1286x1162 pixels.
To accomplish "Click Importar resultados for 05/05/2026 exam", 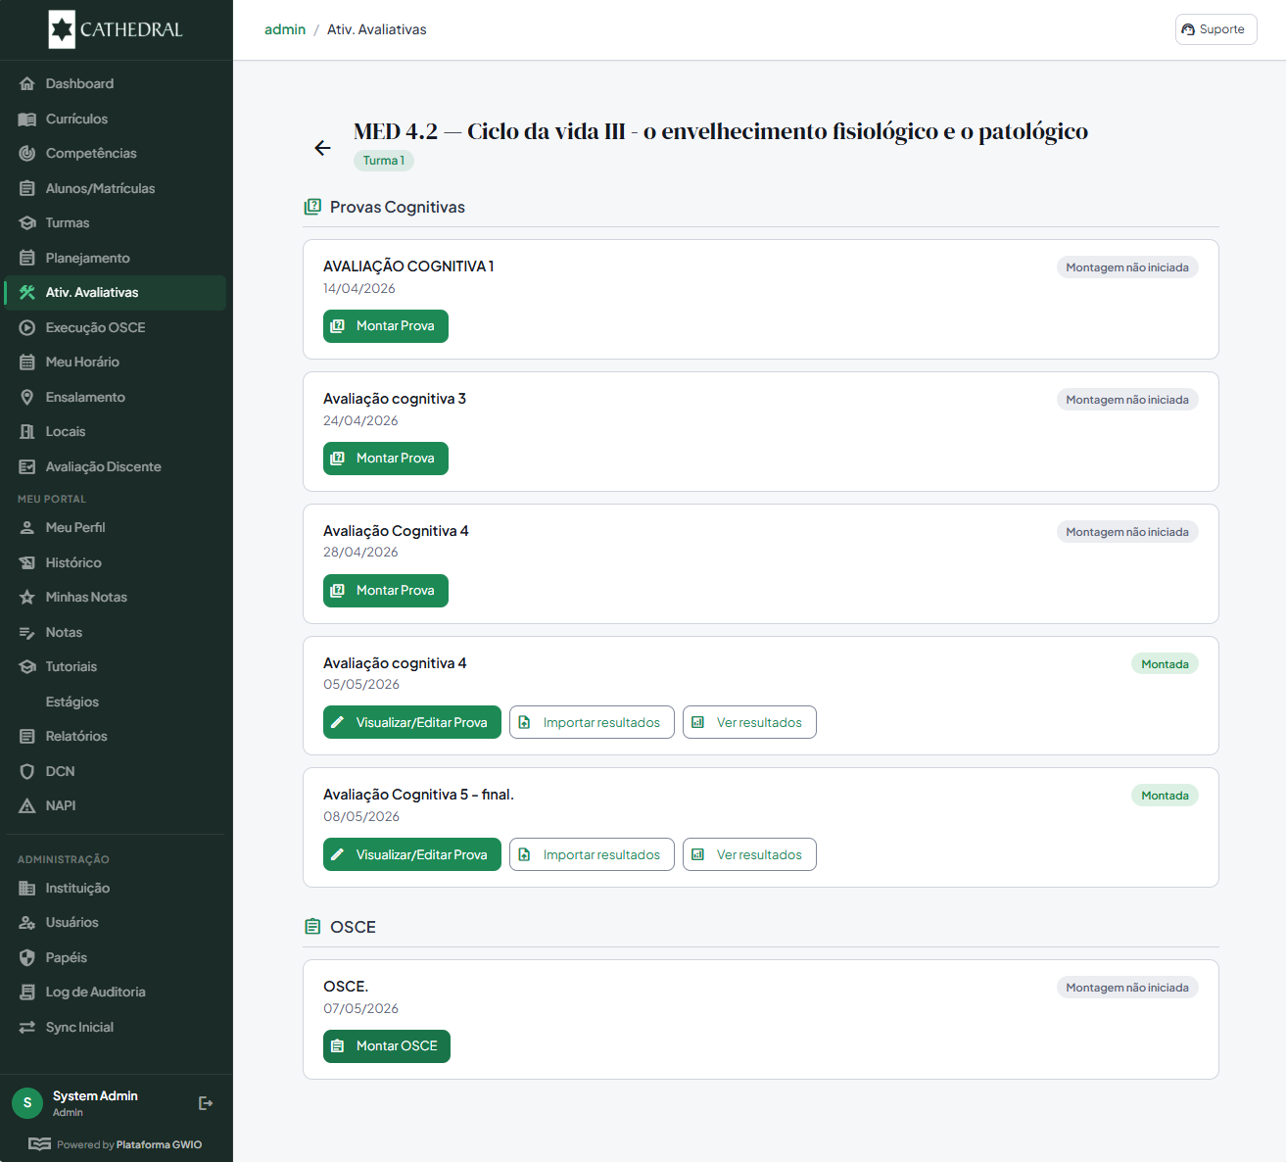I will tap(592, 722).
